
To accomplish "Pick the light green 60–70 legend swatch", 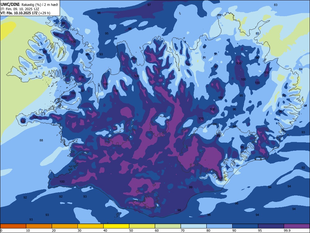I will point(168,226).
